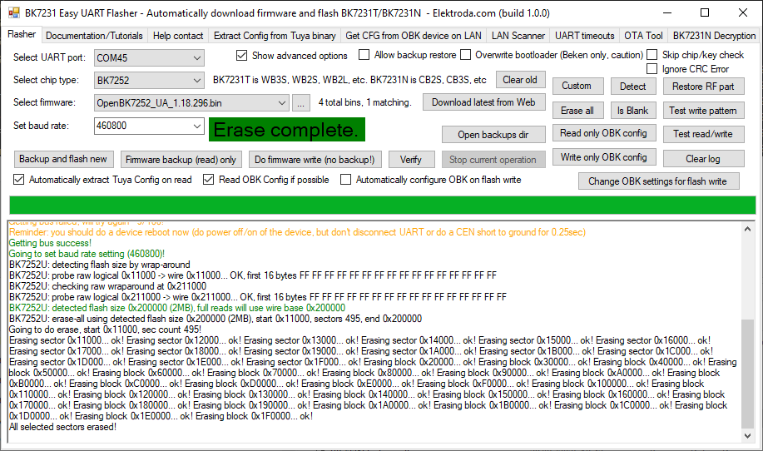The height and width of the screenshot is (451, 763).
Task: Click Download latest from Web
Action: point(483,102)
